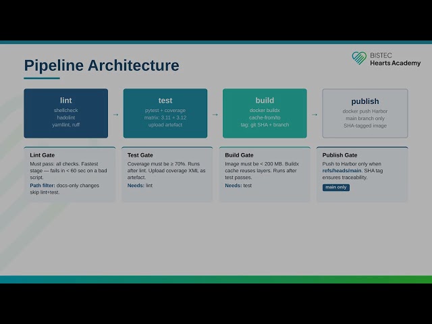Click 'Push to Harbor only when' text
This screenshot has height=324, width=432.
click(352, 163)
